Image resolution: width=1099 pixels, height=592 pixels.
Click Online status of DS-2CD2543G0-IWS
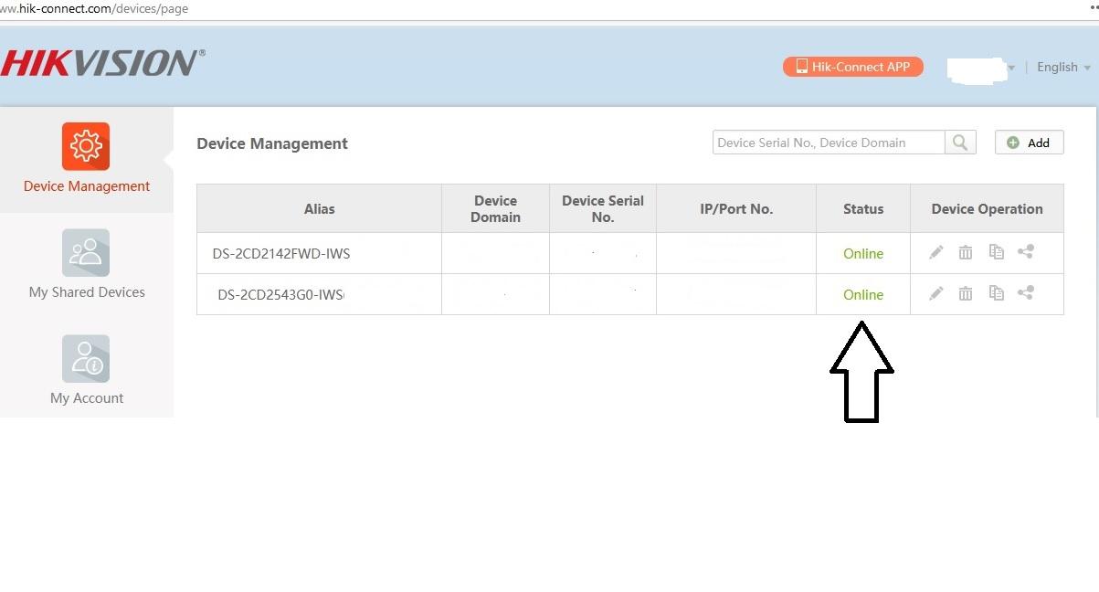[x=863, y=295]
